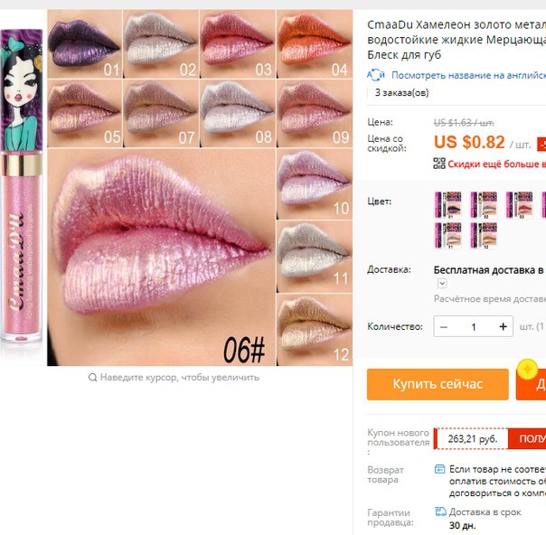Click the return policy icon
This screenshot has width=546, height=535.
(440, 469)
